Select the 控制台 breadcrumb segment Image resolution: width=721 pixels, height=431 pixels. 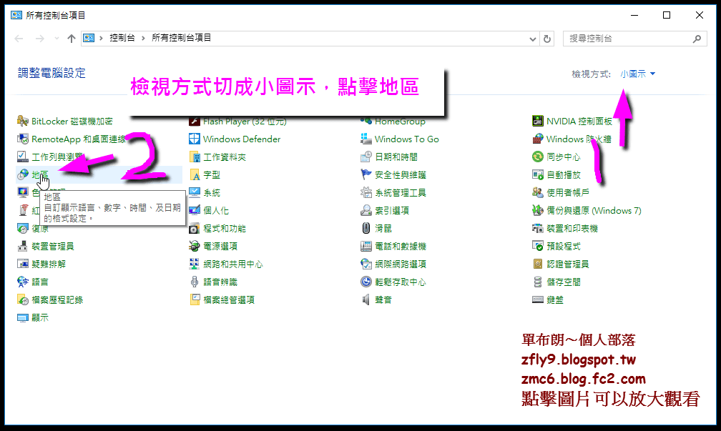(x=122, y=38)
